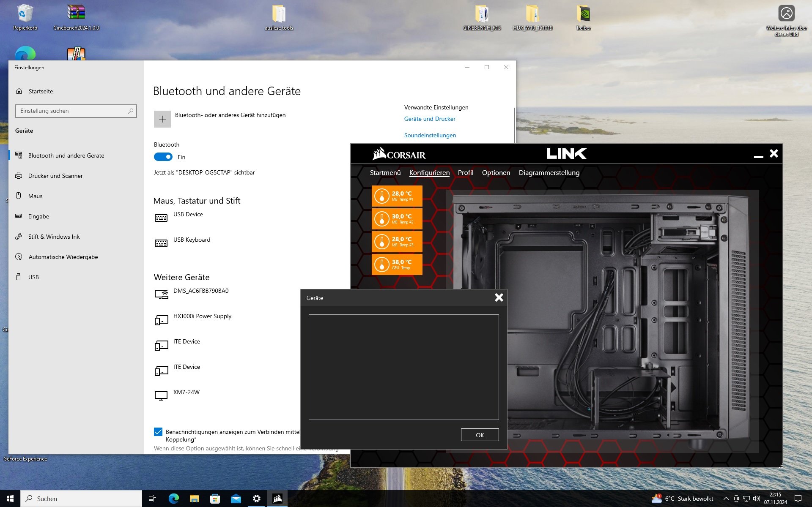Open the weather widget showing 6°C
The image size is (812, 507).
point(682,499)
